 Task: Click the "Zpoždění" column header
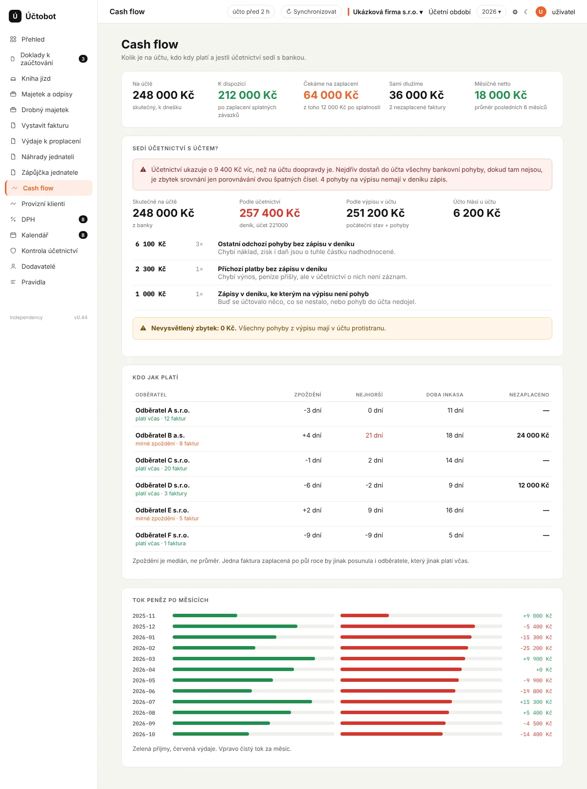click(308, 394)
